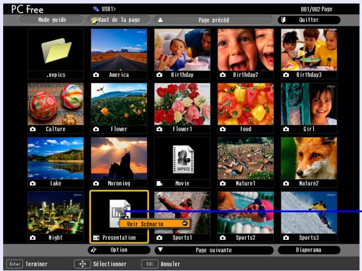362x271 pixels.
Task: Select the Birthday2 thumbnail
Action: pos(246,49)
